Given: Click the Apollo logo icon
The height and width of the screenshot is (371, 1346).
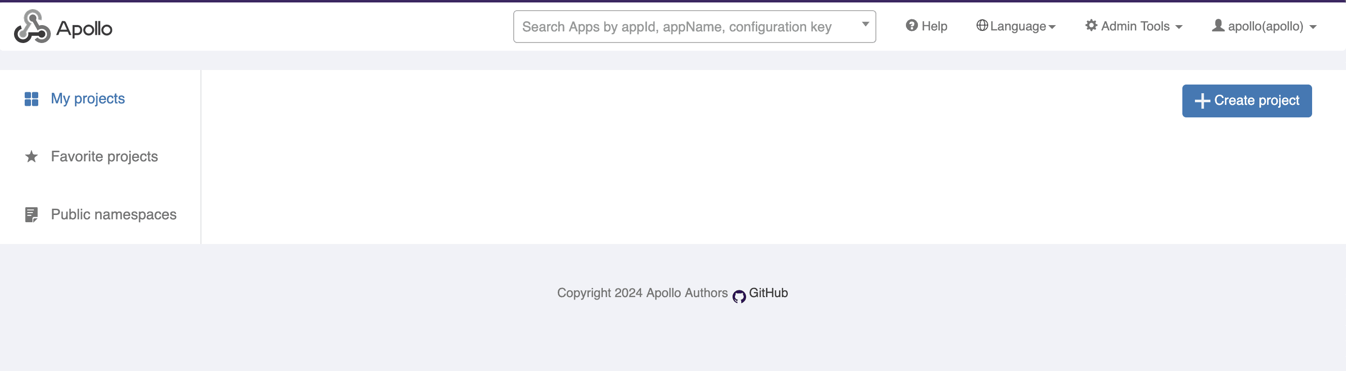Looking at the screenshot, I should pos(32,27).
